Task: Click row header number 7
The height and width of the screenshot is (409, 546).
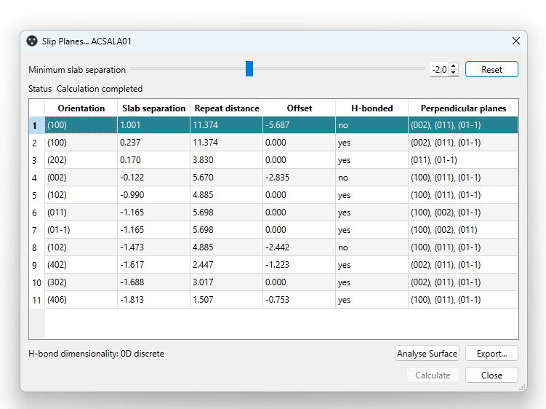Action: click(x=34, y=230)
